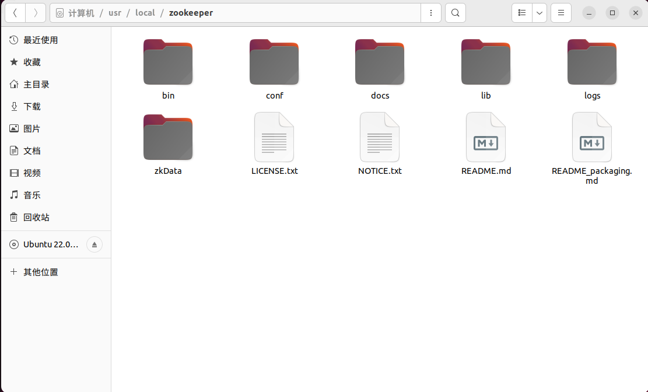
Task: Select the conf folder
Action: point(274,62)
